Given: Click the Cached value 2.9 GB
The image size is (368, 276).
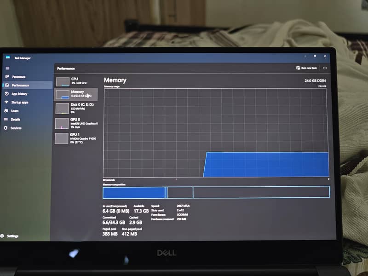Looking at the screenshot, I should point(136,222).
